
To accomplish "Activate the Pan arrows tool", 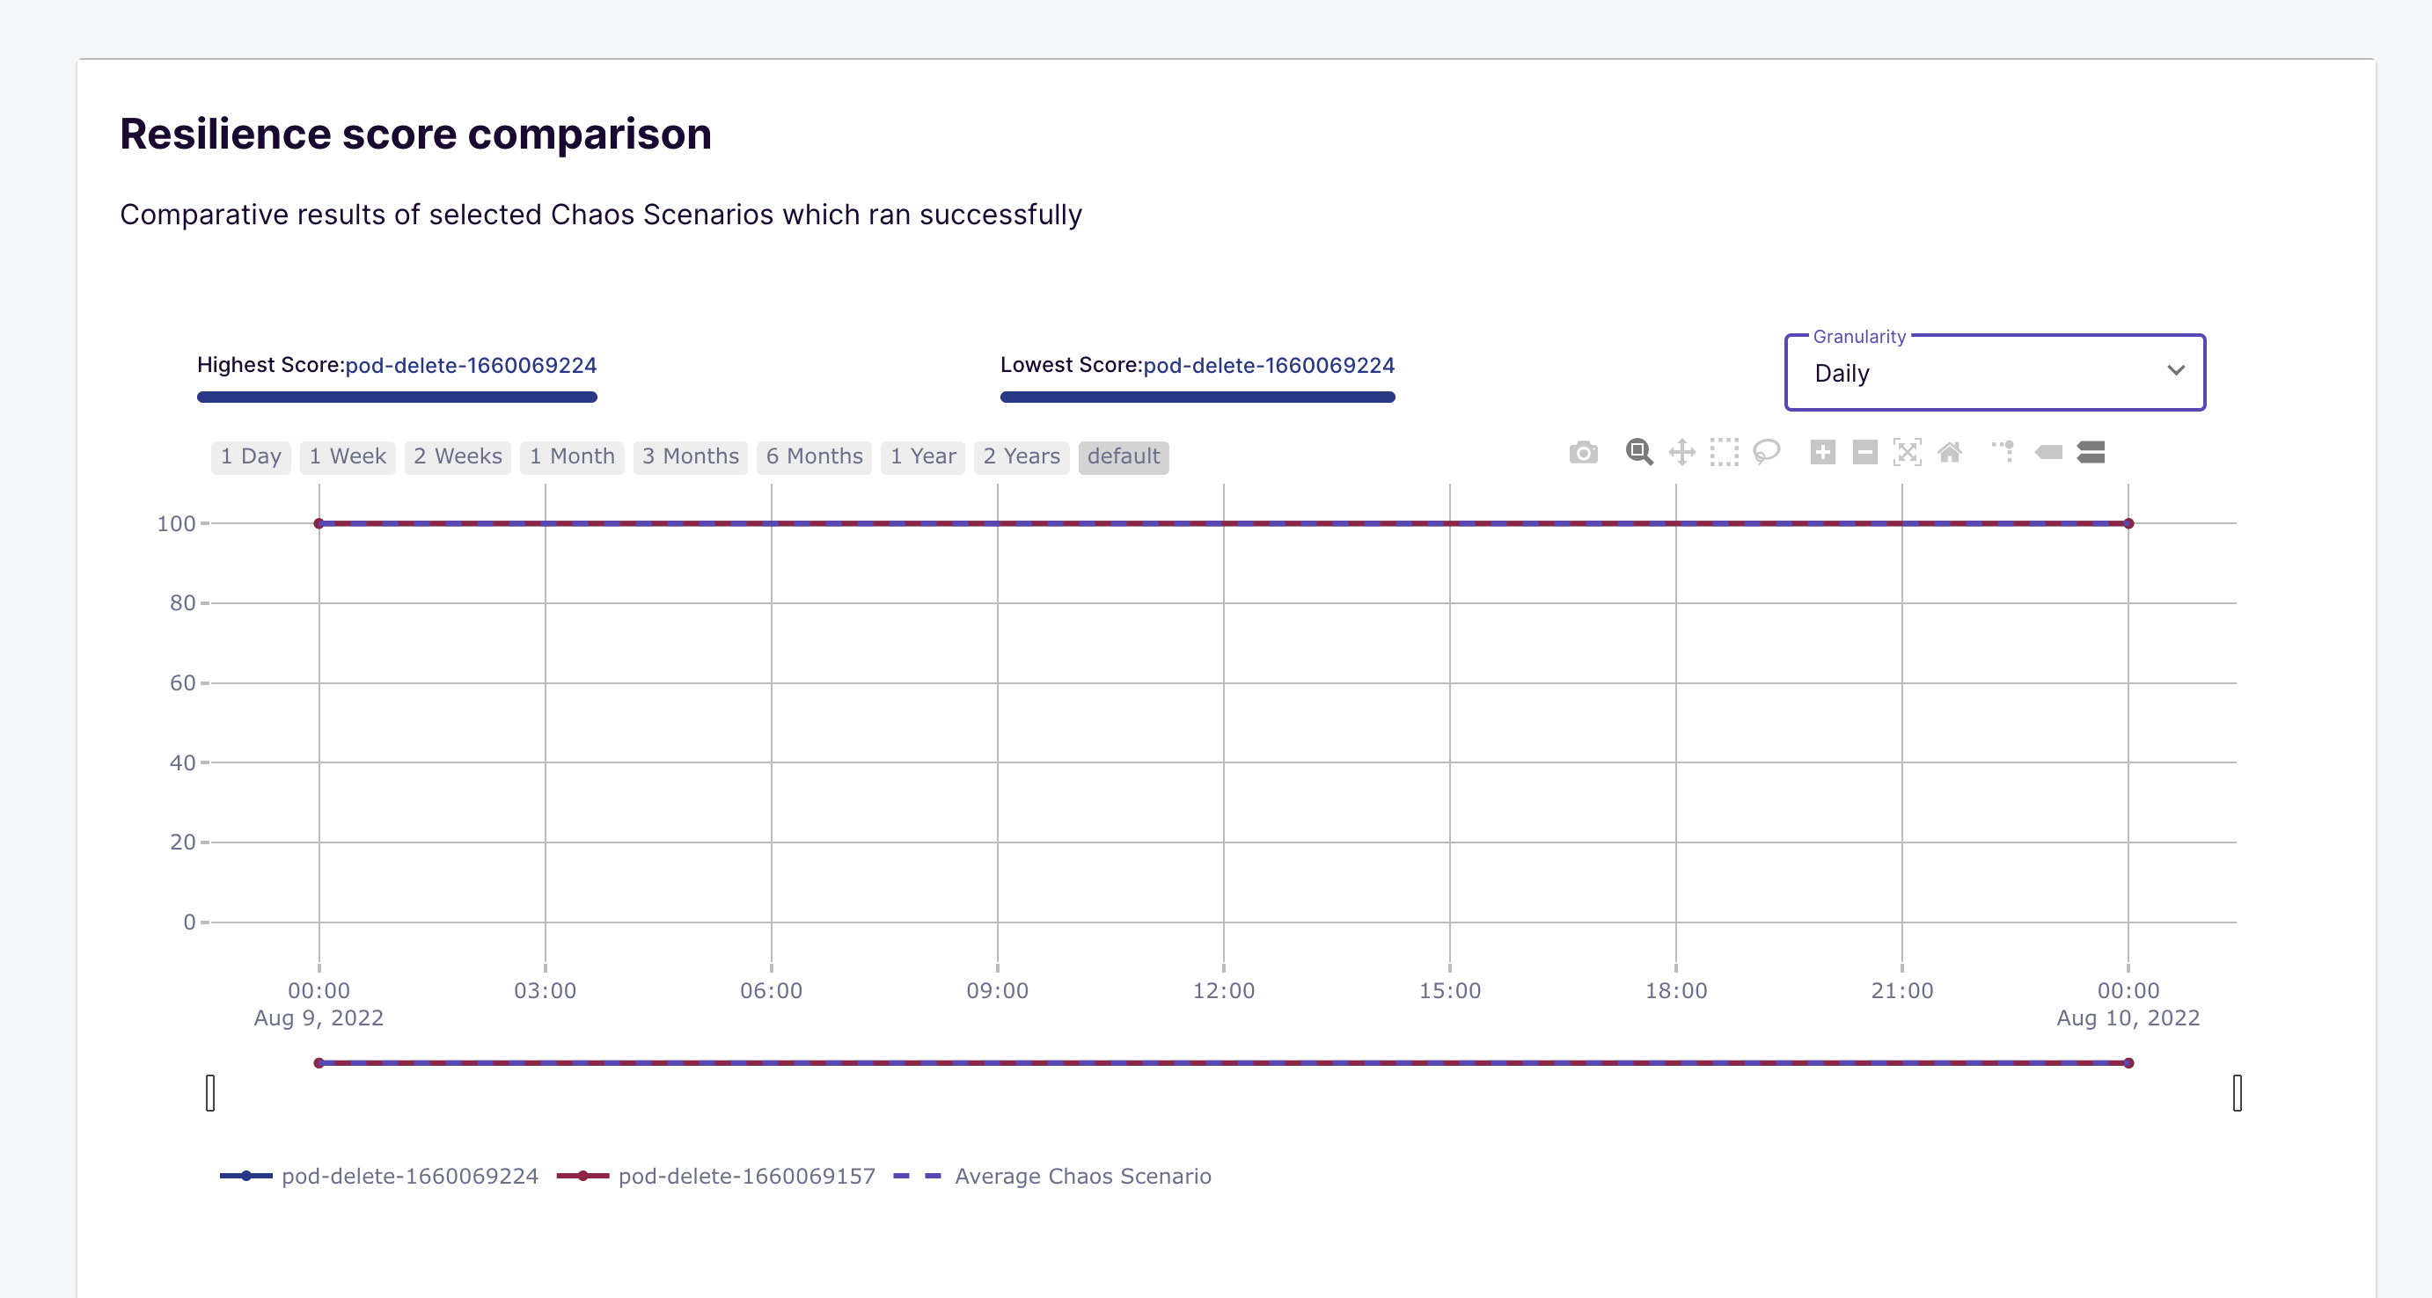I will click(1681, 453).
